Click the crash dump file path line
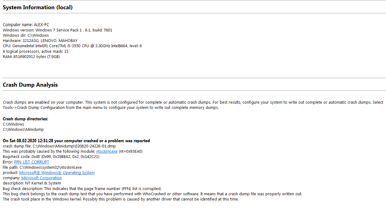This screenshot has height=215, width=386. (x=59, y=146)
